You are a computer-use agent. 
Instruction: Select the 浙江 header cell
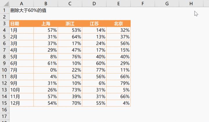point(70,24)
